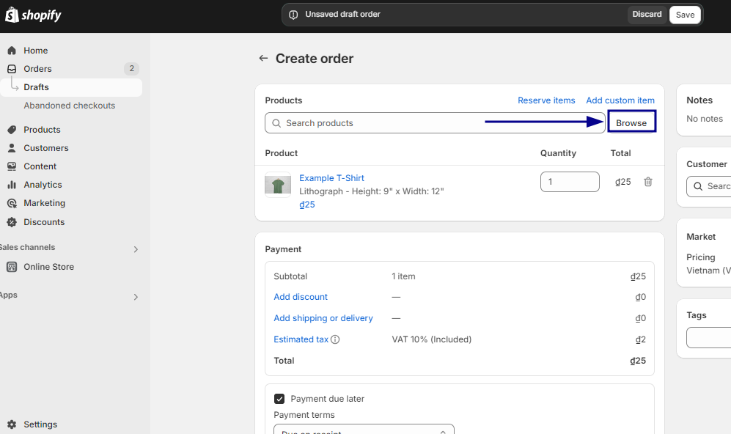Click the Customers person icon
731x434 pixels.
(x=12, y=148)
